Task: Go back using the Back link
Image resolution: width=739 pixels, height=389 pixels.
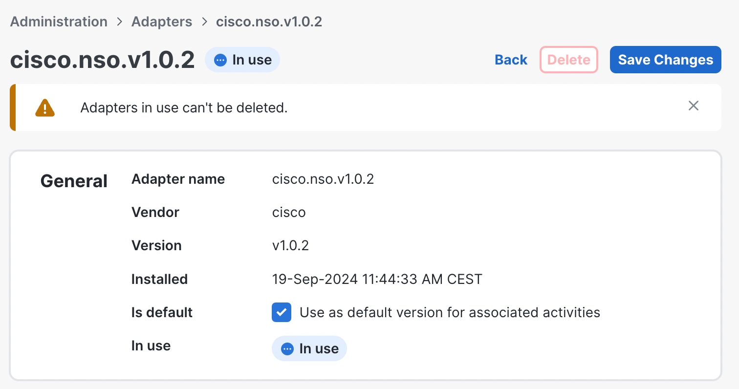Action: 511,60
